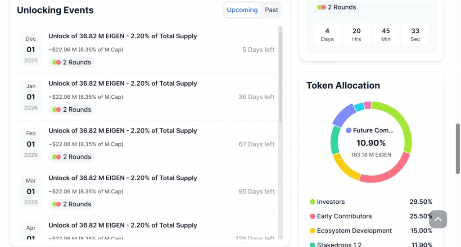Click the 5 Days left label
The height and width of the screenshot is (247, 461).
(258, 50)
